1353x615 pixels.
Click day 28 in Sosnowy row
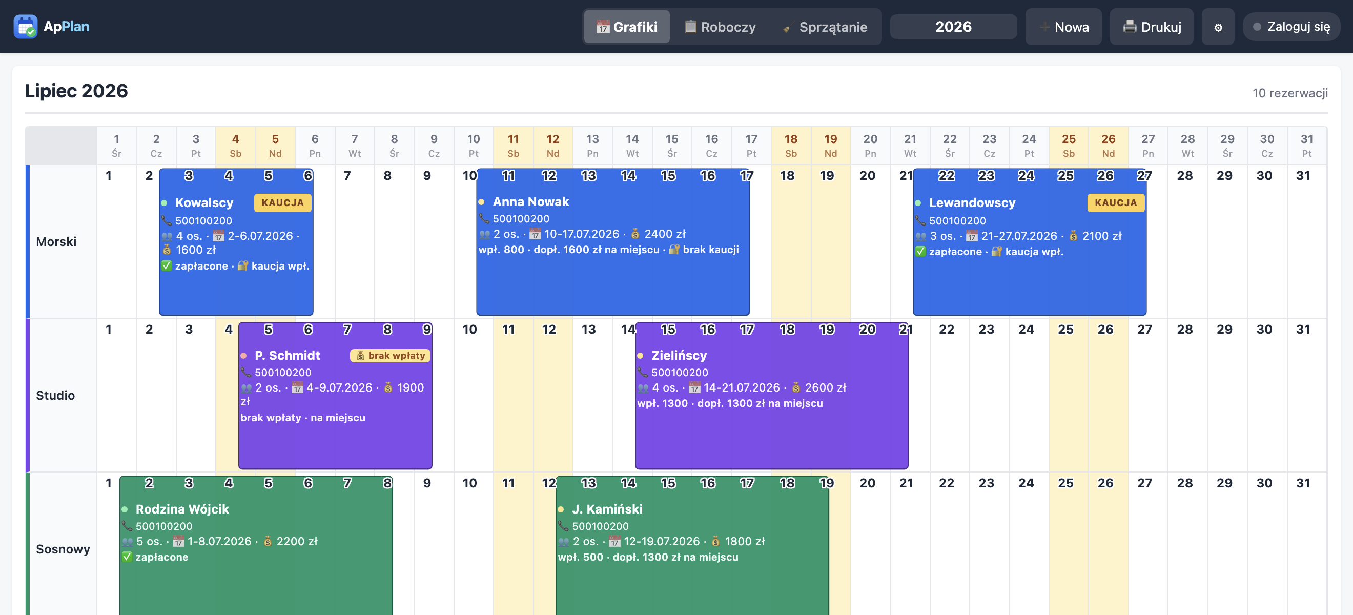(x=1187, y=544)
